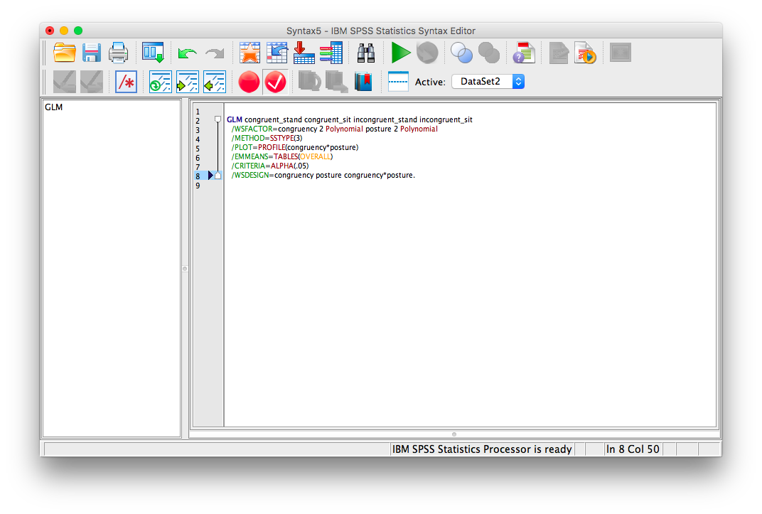This screenshot has height=514, width=762.
Task: Undo the last edit with the green arrow
Action: coord(187,53)
